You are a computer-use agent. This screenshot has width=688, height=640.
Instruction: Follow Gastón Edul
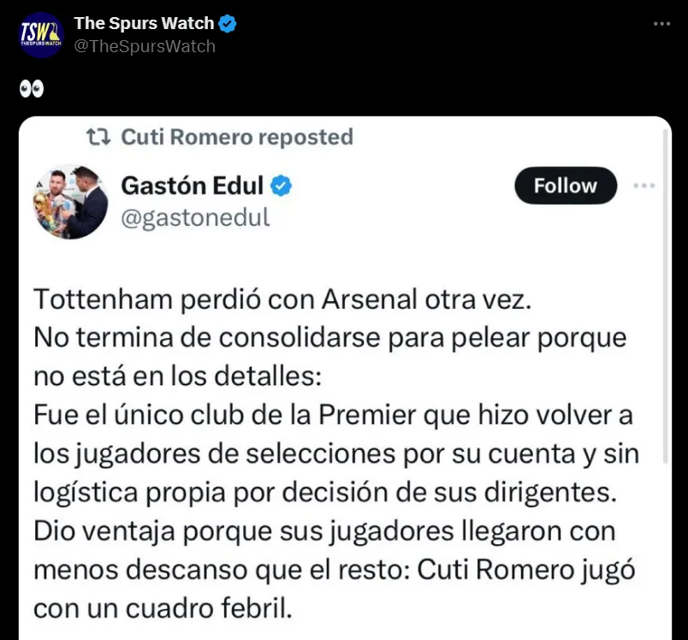pyautogui.click(x=565, y=186)
